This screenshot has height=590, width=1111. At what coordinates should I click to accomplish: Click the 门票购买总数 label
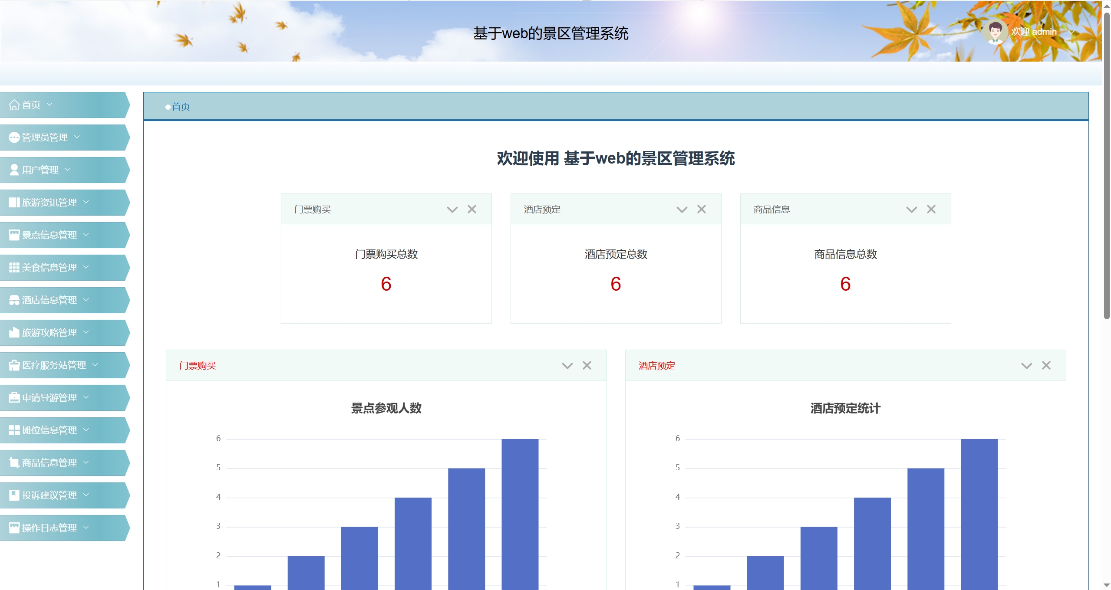click(x=386, y=254)
